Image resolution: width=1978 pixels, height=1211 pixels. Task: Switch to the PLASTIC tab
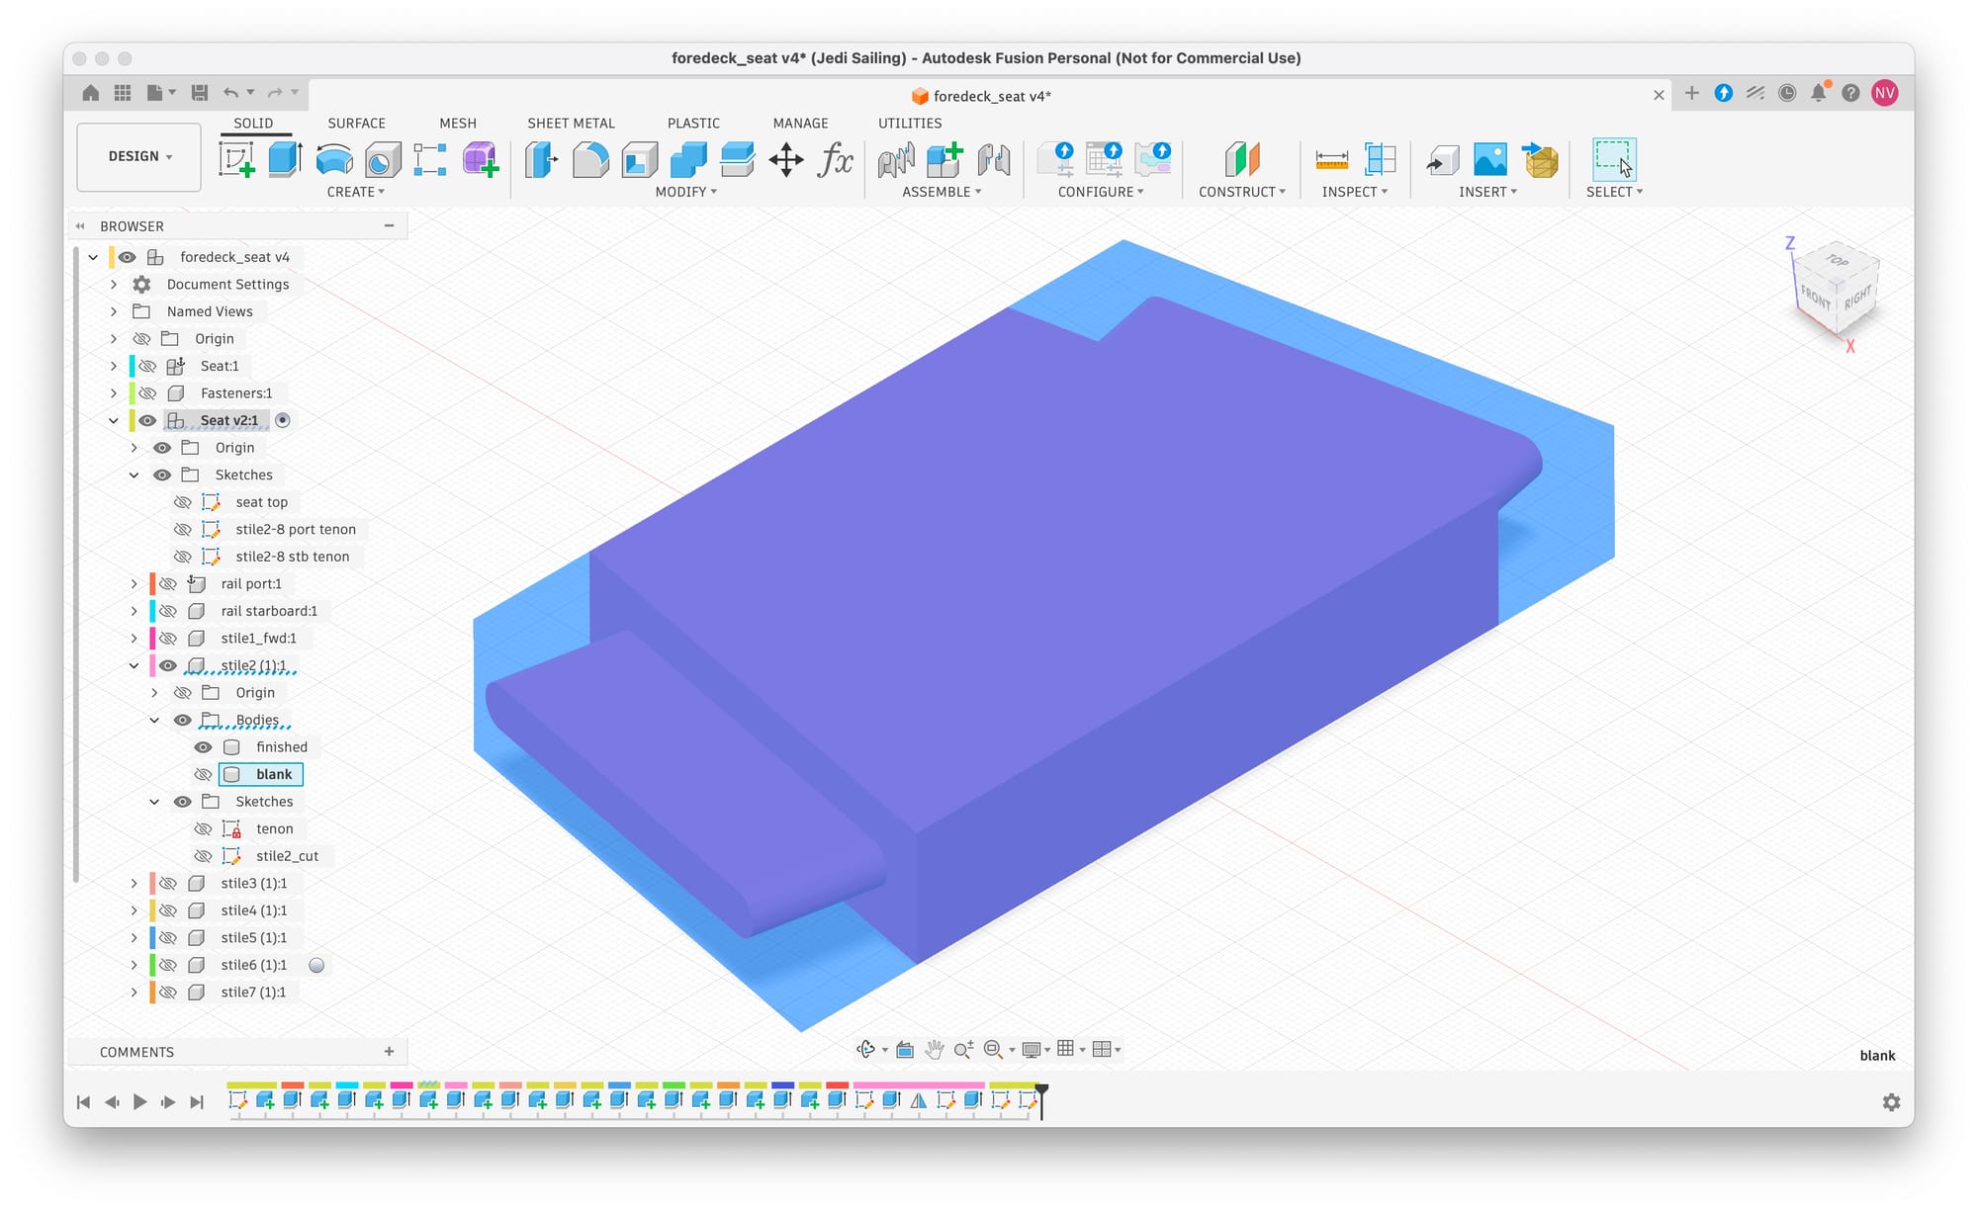[693, 124]
